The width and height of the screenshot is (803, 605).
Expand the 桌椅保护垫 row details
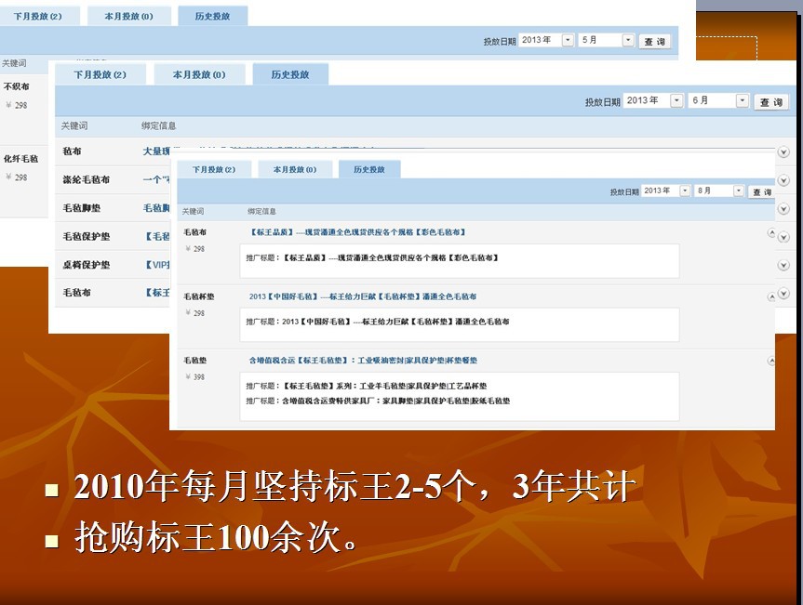pyautogui.click(x=783, y=265)
